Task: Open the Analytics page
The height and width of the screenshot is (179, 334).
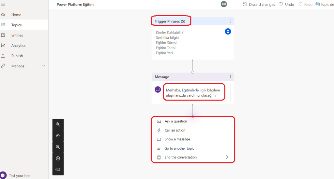Action: (x=18, y=46)
